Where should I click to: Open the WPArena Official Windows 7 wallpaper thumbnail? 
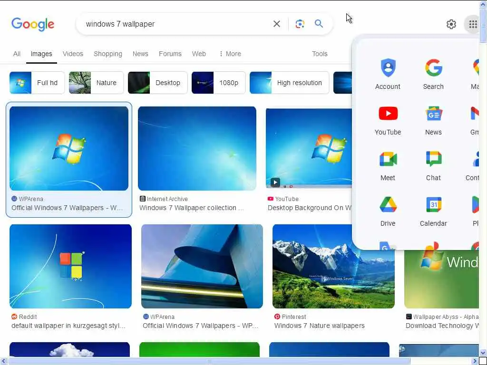[x=69, y=148]
